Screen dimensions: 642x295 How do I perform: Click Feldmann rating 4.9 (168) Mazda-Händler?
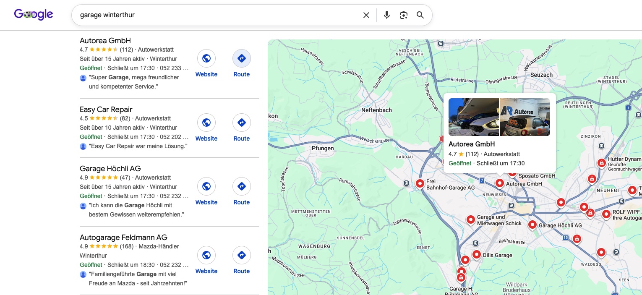(129, 246)
